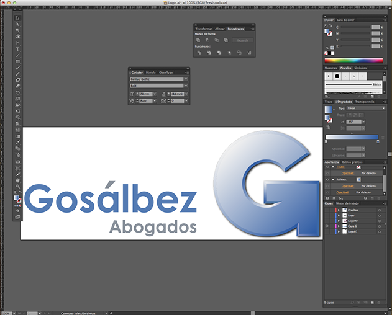Viewport: 392px width, 315px height.
Task: Switch to Transparencia tab
Action: [x=365, y=102]
